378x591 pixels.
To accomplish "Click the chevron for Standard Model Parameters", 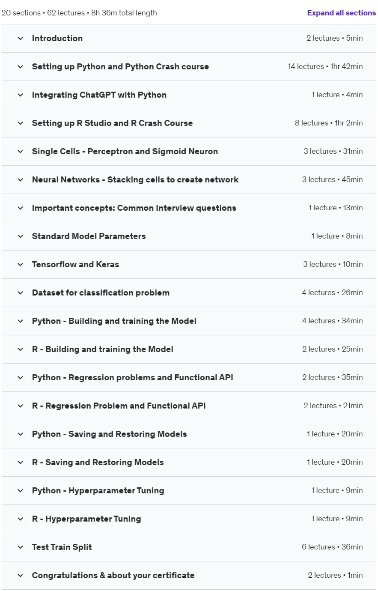I will 20,236.
